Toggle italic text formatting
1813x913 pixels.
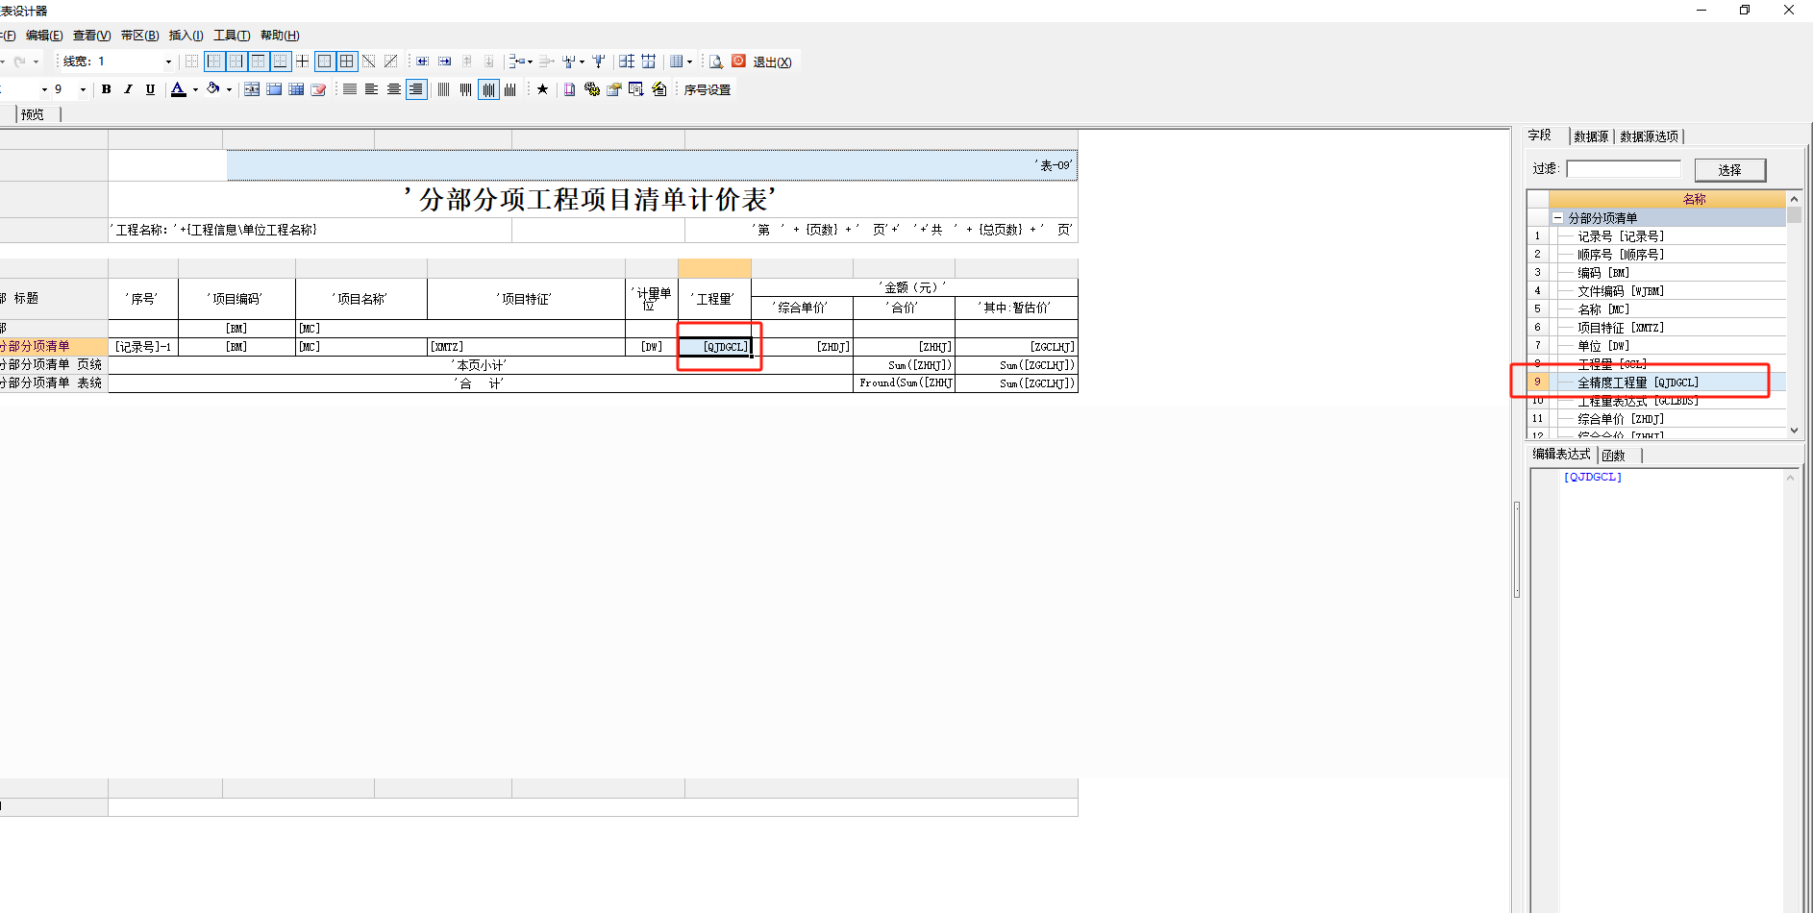coord(128,89)
